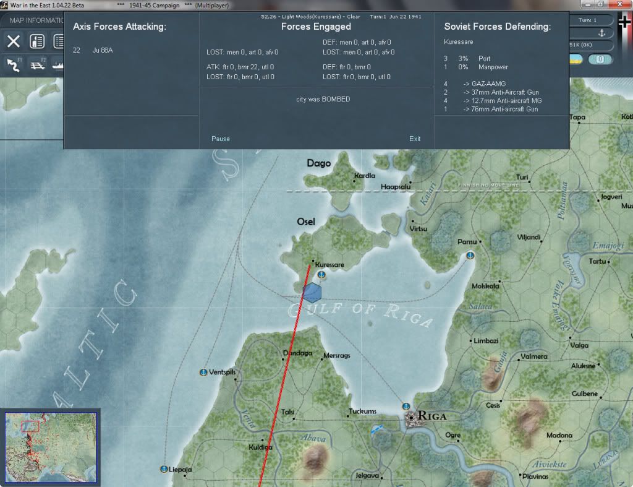633x487 pixels.
Task: Open the partially hidden list report icon
Action: (59, 41)
